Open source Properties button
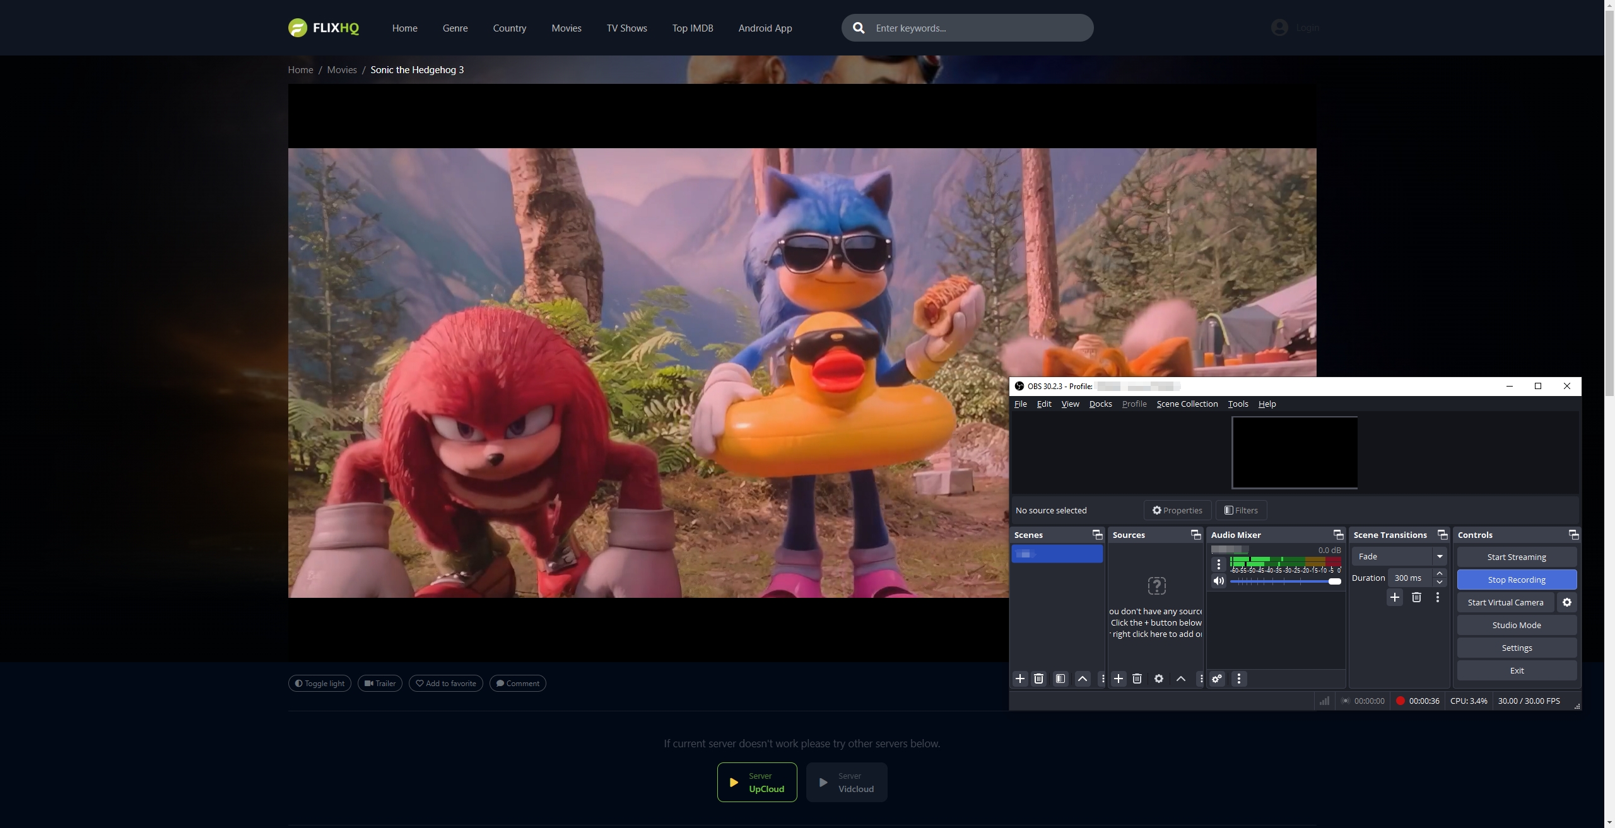This screenshot has height=828, width=1615. [1177, 510]
